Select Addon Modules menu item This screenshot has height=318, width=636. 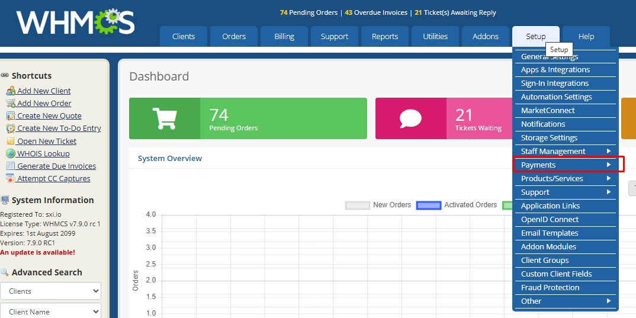(x=566, y=246)
